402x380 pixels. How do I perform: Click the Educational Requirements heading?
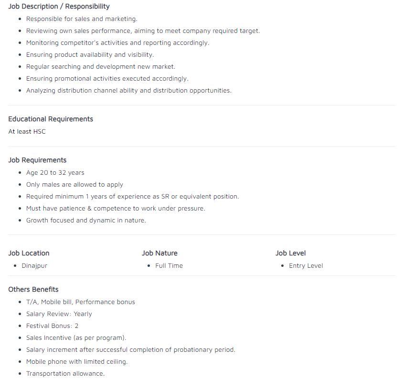pyautogui.click(x=51, y=119)
